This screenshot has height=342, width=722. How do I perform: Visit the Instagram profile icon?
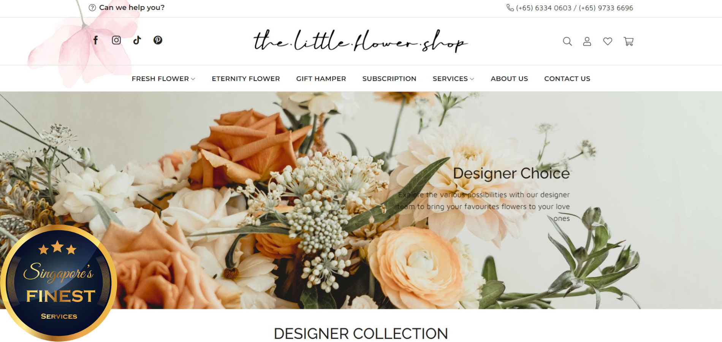click(116, 40)
